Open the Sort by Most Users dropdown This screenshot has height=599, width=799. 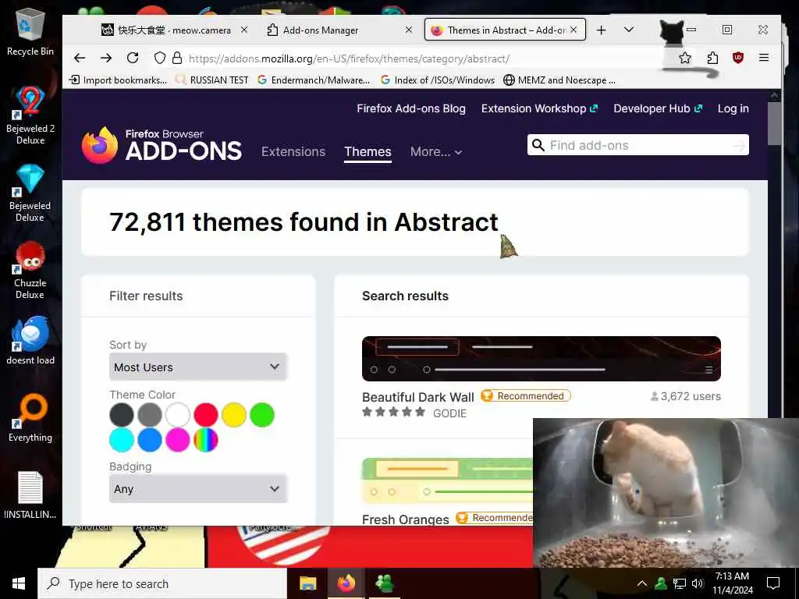coord(198,367)
